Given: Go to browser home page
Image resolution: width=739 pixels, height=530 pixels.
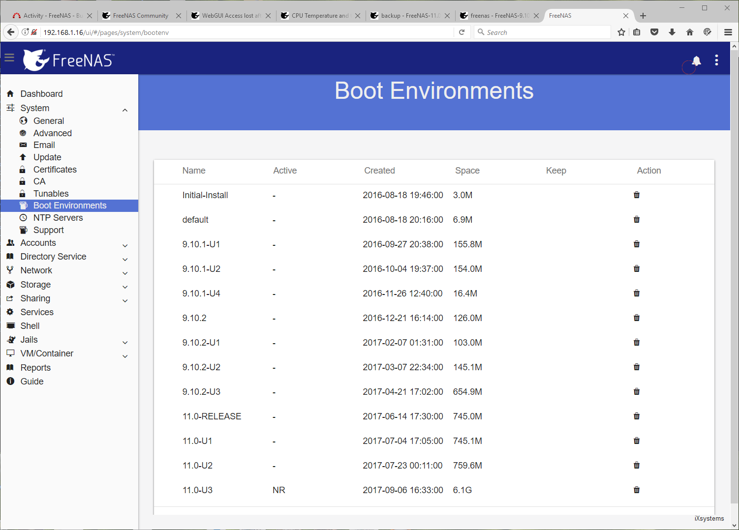Looking at the screenshot, I should tap(690, 32).
